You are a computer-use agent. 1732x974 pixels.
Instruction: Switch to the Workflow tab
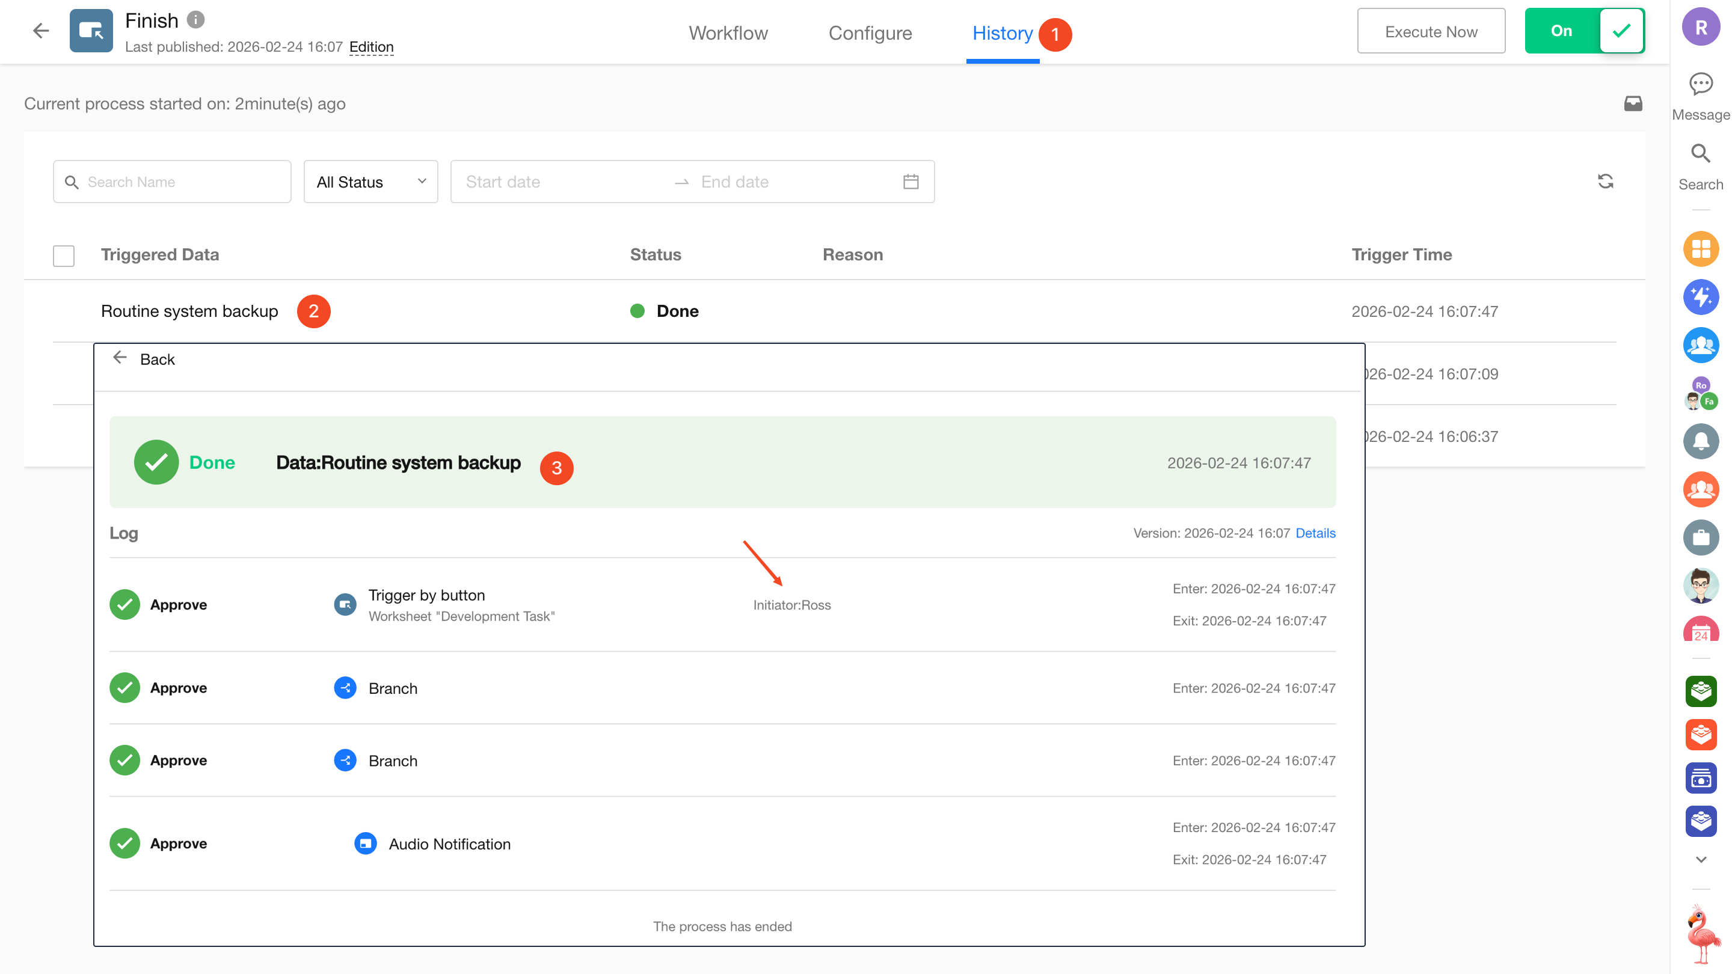click(x=728, y=33)
